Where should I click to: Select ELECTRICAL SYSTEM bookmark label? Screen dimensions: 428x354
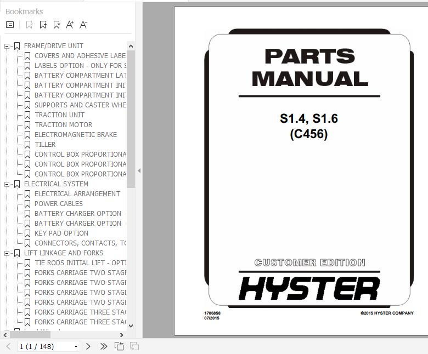[x=56, y=184]
